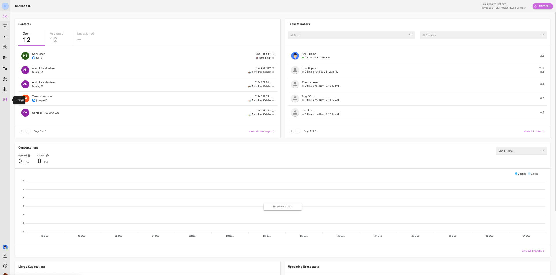Expand the All Statuses dropdown

pos(483,35)
